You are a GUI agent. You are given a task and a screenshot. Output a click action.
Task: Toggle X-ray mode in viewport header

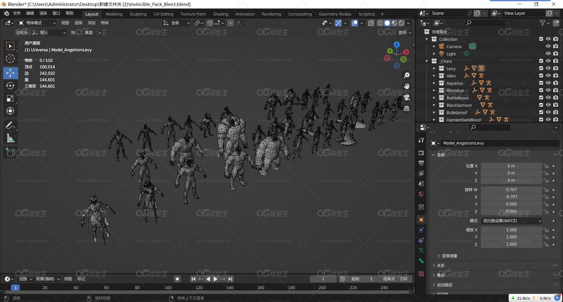pos(371,23)
